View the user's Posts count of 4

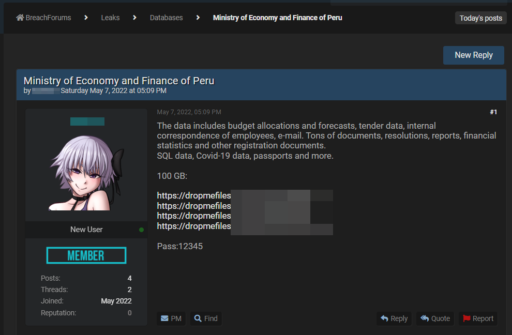(129, 278)
